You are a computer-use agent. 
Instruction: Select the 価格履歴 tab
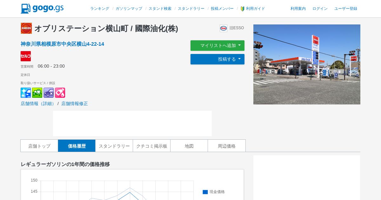pos(77,146)
